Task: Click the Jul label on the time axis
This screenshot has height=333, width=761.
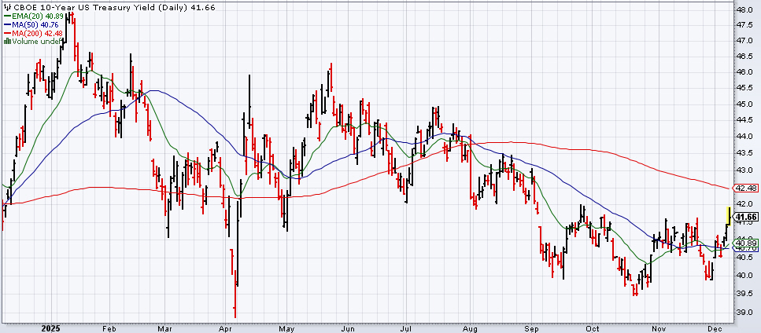Action: click(406, 328)
